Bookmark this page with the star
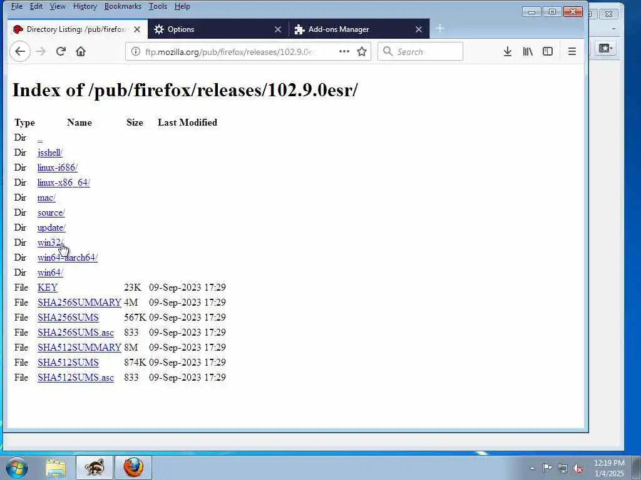Viewport: 641px width, 480px height. [x=362, y=51]
